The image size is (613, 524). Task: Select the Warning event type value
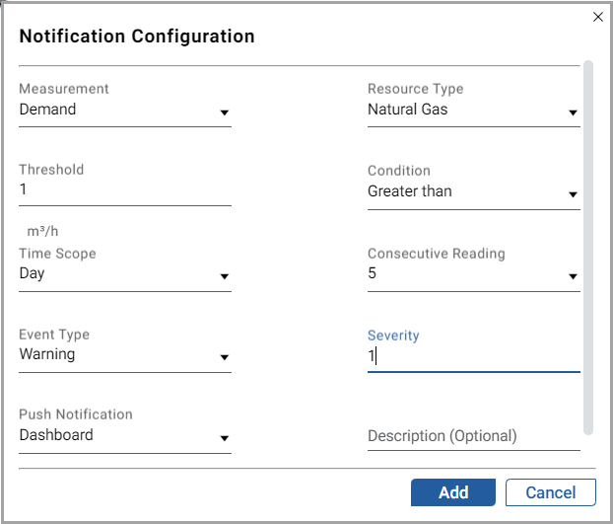pyautogui.click(x=47, y=354)
